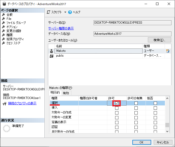Click the OK button
The height and width of the screenshot is (147, 175).
[x=142, y=142]
